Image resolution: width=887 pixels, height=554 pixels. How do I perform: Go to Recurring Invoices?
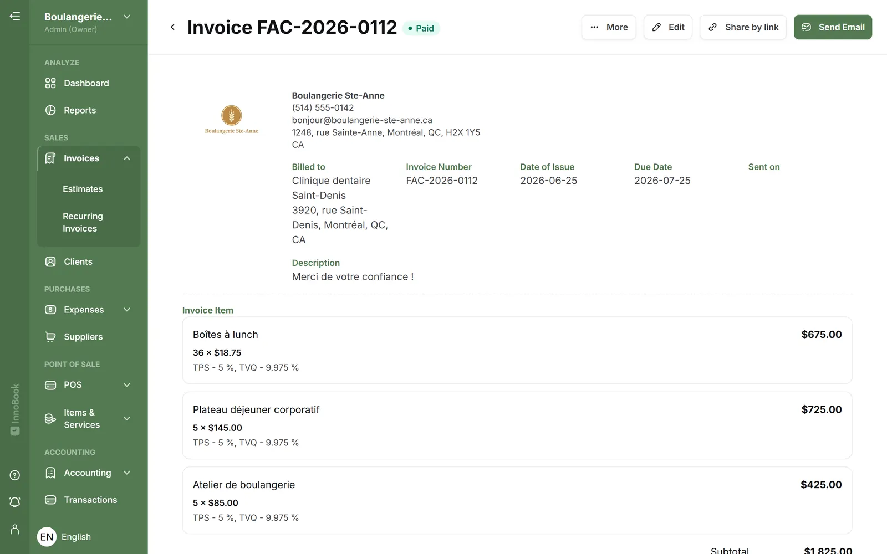click(83, 222)
